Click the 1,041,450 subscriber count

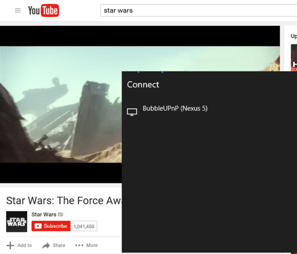click(x=83, y=226)
